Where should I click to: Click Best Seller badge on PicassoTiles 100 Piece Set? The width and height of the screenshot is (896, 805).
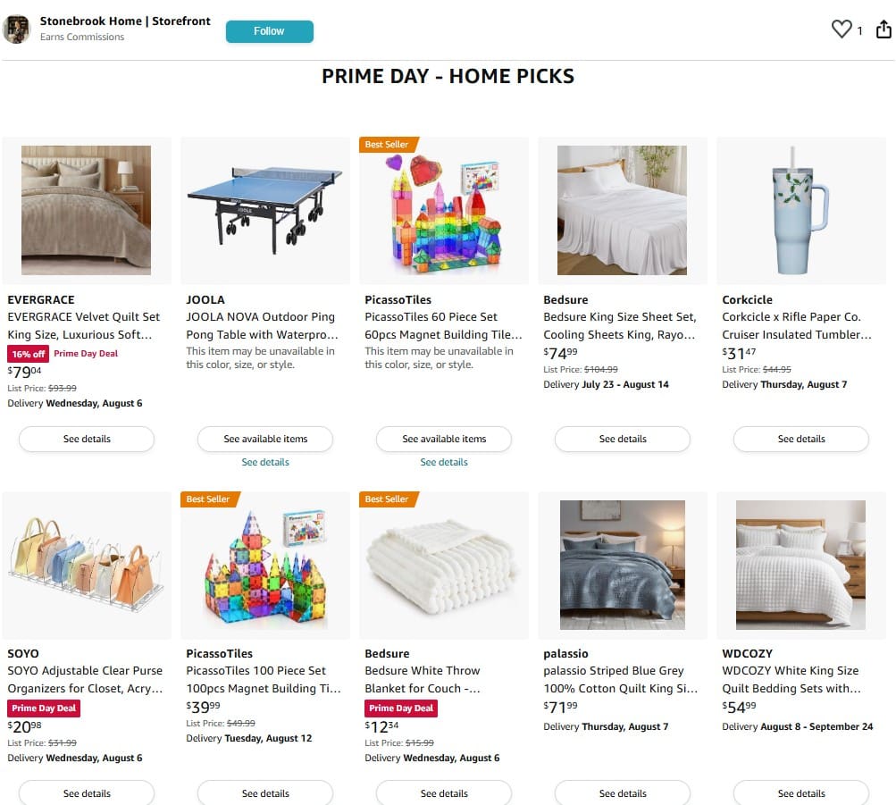(x=210, y=499)
